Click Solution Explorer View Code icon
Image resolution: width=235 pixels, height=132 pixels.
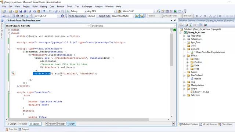pyautogui.click(x=196, y=25)
